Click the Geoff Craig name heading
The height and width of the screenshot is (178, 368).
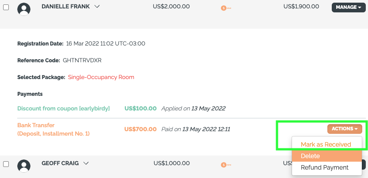click(60, 163)
